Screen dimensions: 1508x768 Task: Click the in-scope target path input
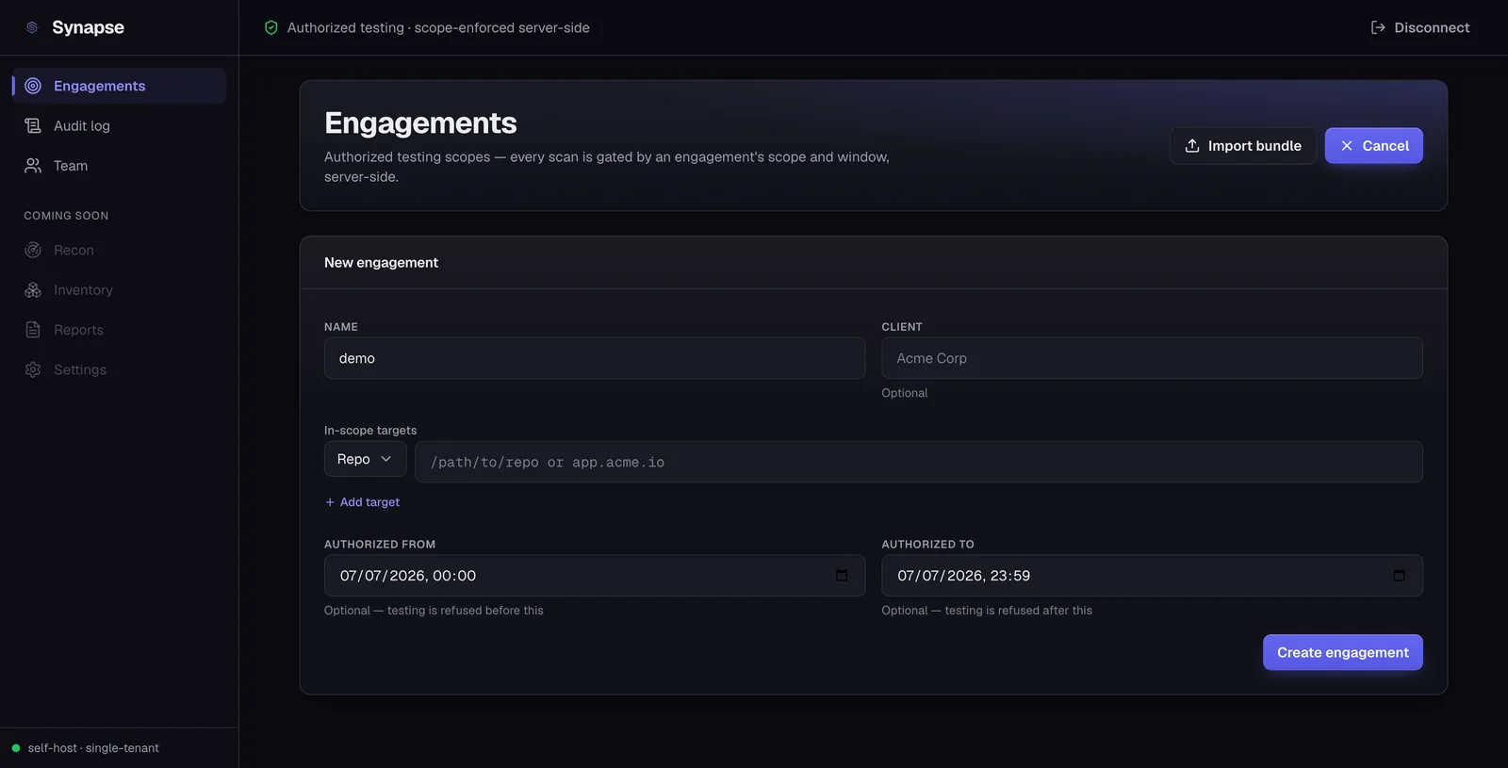click(919, 462)
